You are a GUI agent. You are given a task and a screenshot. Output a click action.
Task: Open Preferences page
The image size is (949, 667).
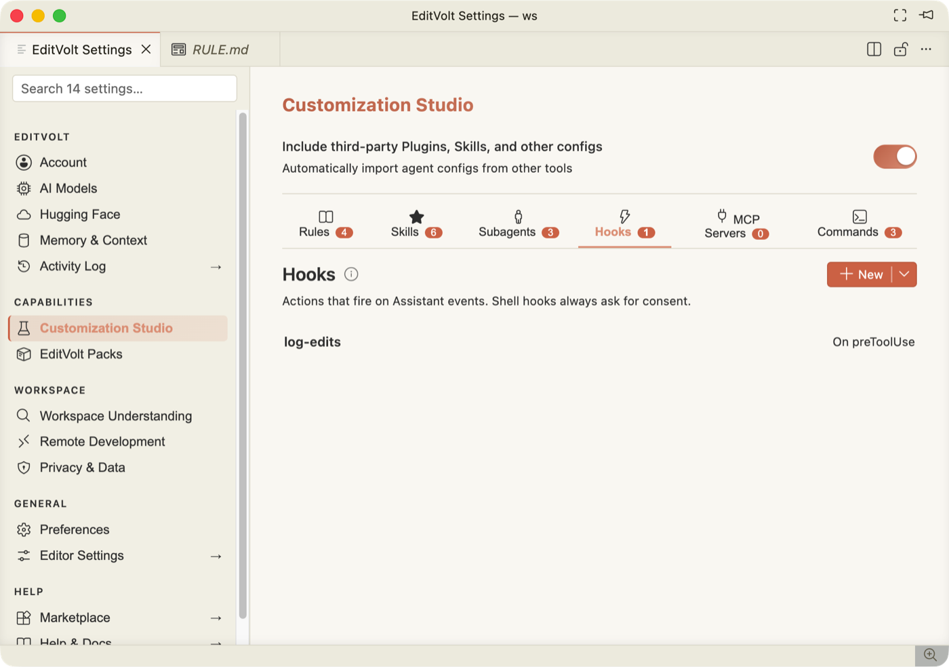coord(118,529)
